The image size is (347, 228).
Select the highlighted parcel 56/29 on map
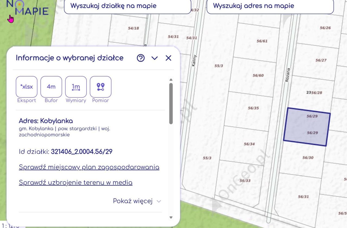click(x=307, y=127)
